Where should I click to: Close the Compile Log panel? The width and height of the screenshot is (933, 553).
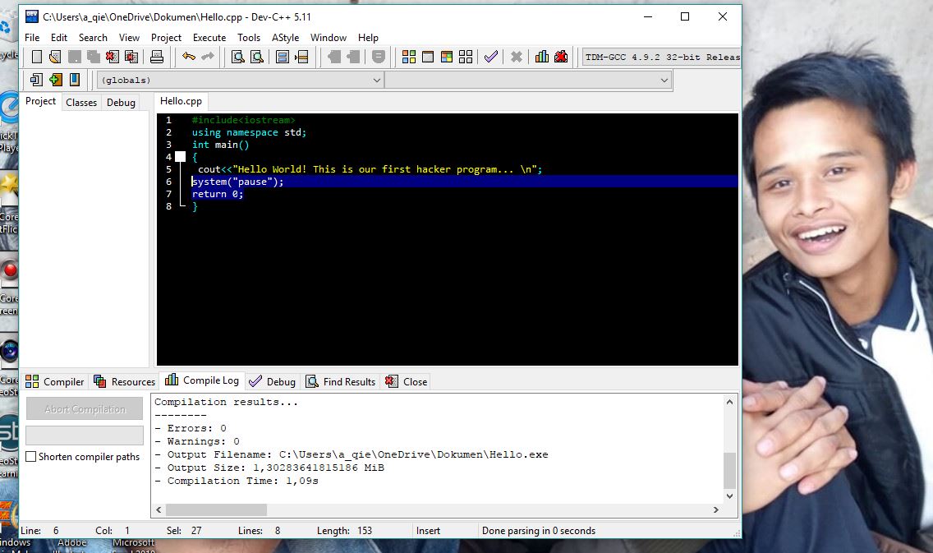click(x=408, y=381)
